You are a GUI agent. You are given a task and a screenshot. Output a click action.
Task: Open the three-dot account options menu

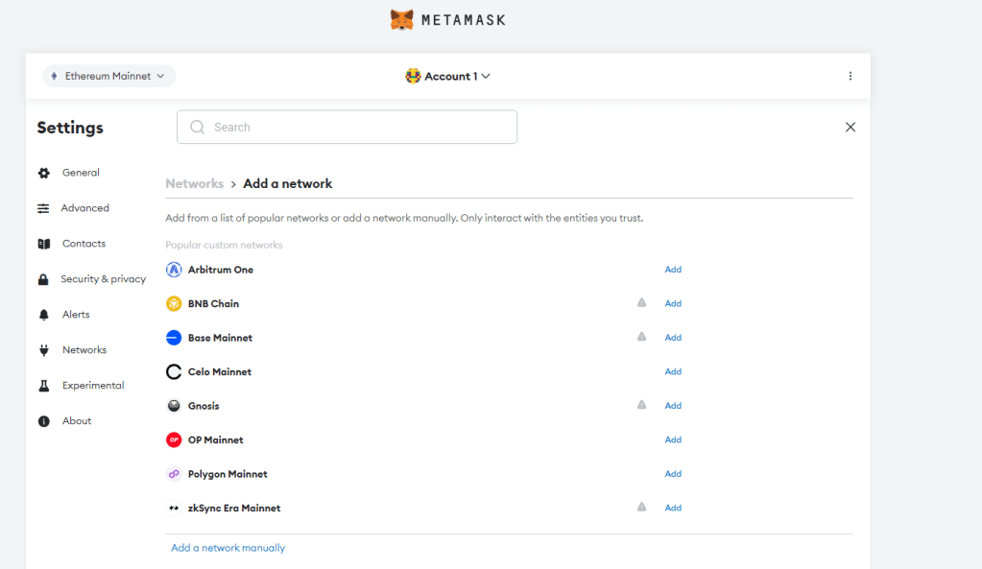850,76
